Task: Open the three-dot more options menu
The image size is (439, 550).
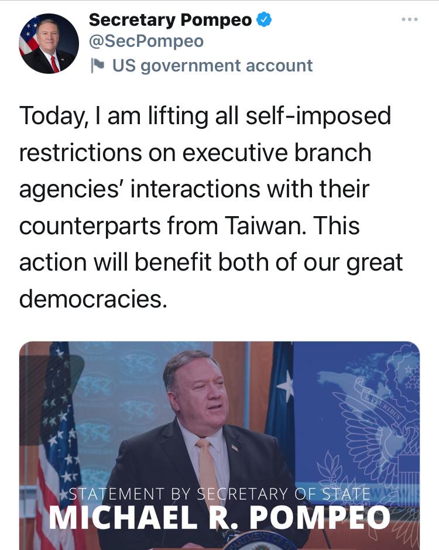Action: (x=410, y=20)
